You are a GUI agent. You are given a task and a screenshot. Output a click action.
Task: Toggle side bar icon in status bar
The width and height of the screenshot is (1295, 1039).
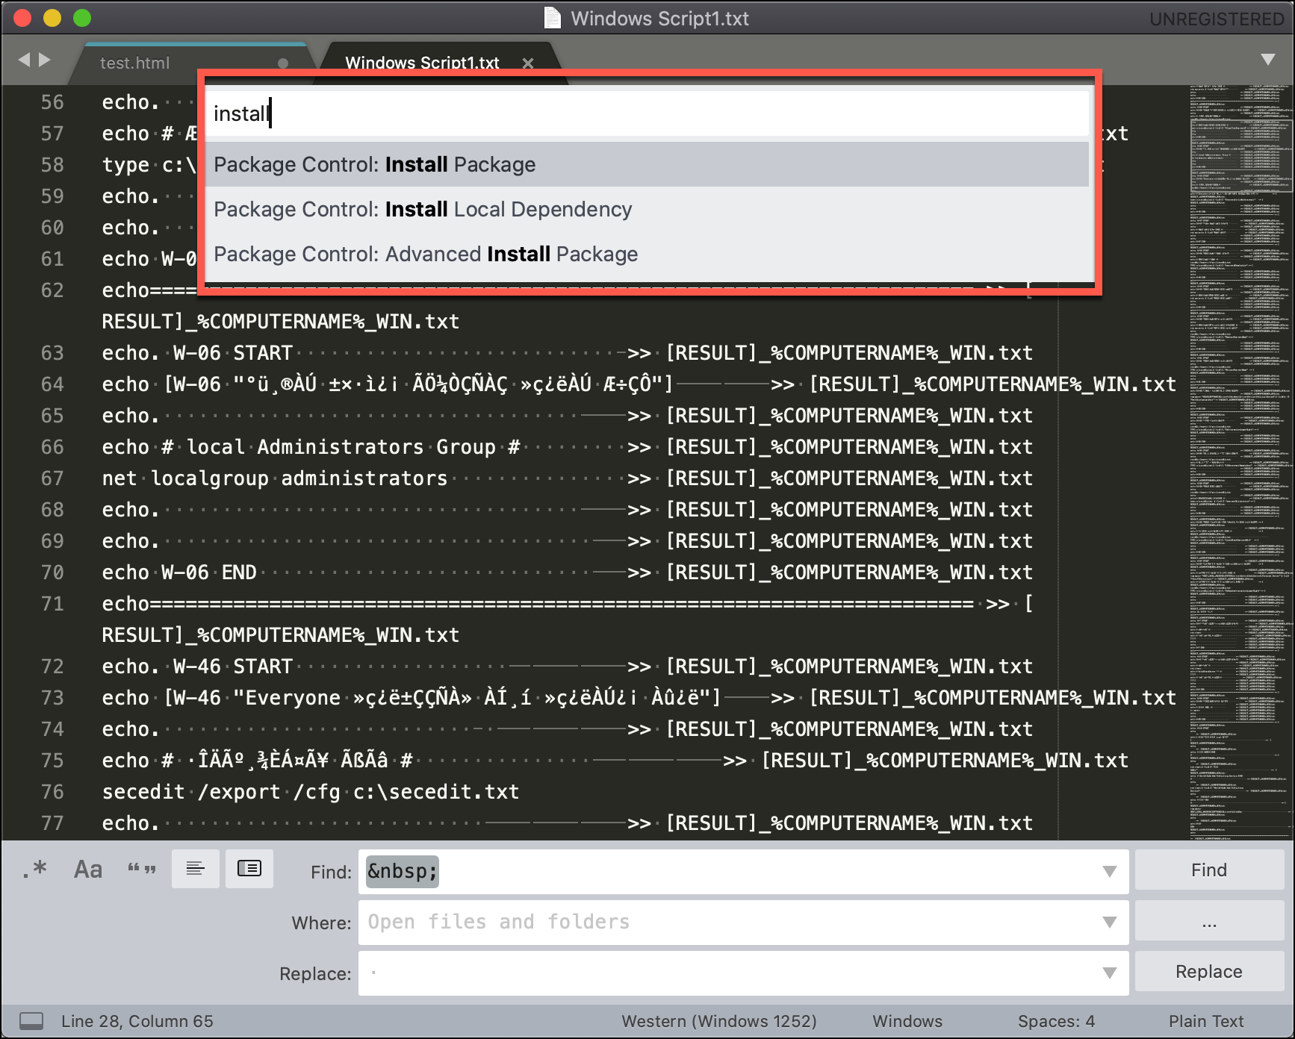pos(31,1021)
